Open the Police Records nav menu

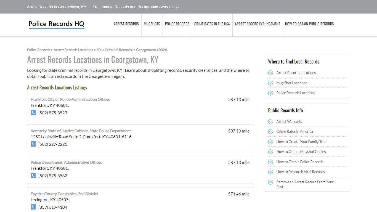pos(177,24)
